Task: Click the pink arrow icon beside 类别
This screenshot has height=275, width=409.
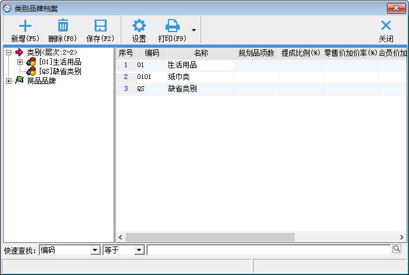Action: click(19, 52)
